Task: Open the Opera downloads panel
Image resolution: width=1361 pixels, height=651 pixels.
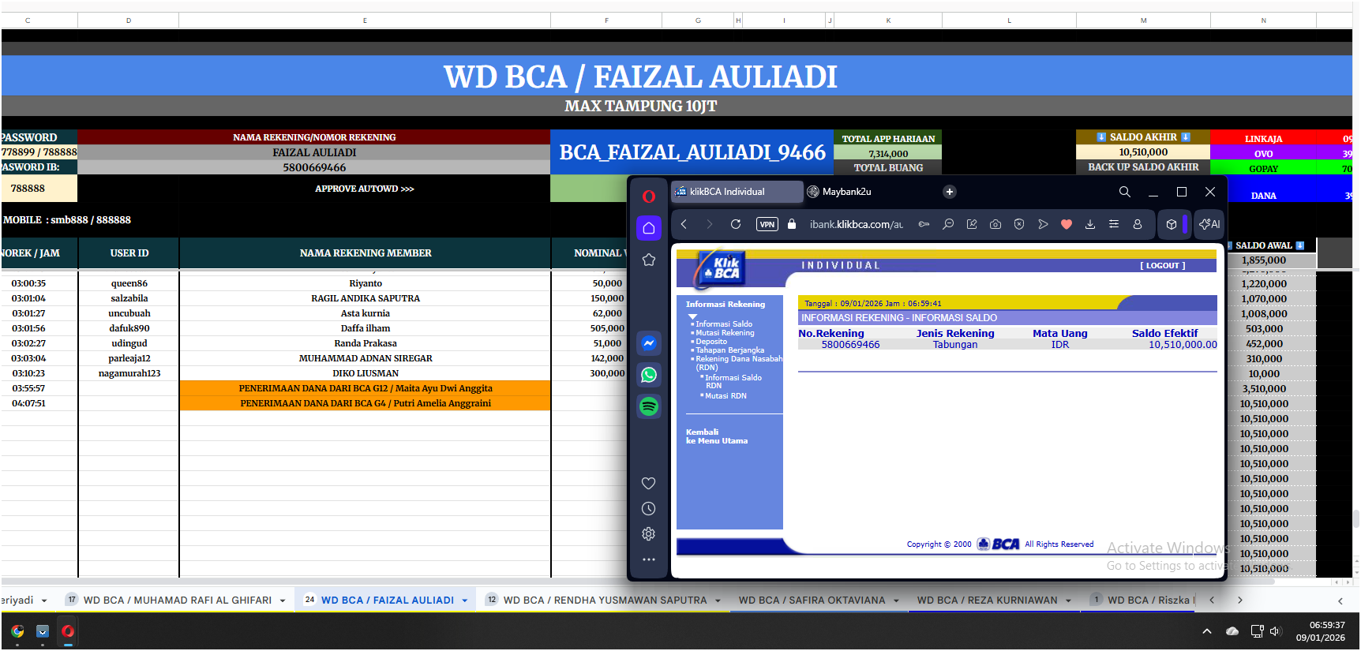Action: [1090, 224]
